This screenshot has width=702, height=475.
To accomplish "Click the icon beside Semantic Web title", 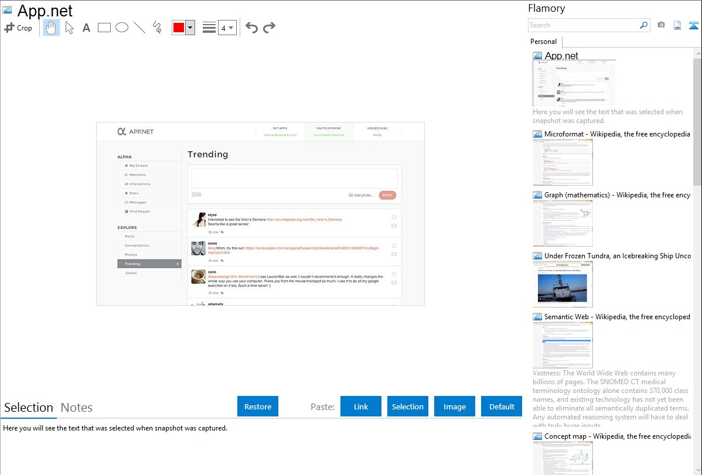I will coord(537,316).
